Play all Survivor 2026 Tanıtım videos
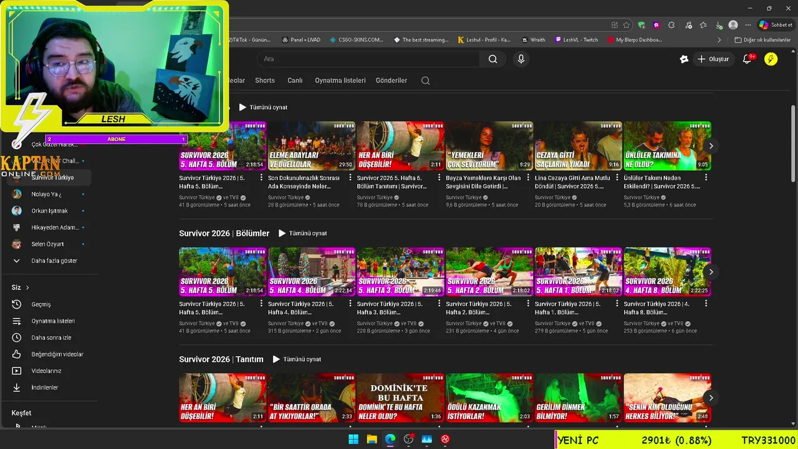The width and height of the screenshot is (798, 449). [297, 359]
